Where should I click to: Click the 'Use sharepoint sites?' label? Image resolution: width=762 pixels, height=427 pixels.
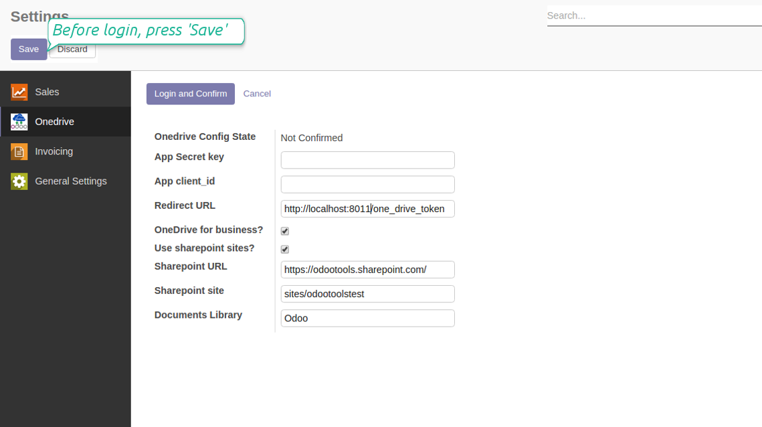pos(204,248)
